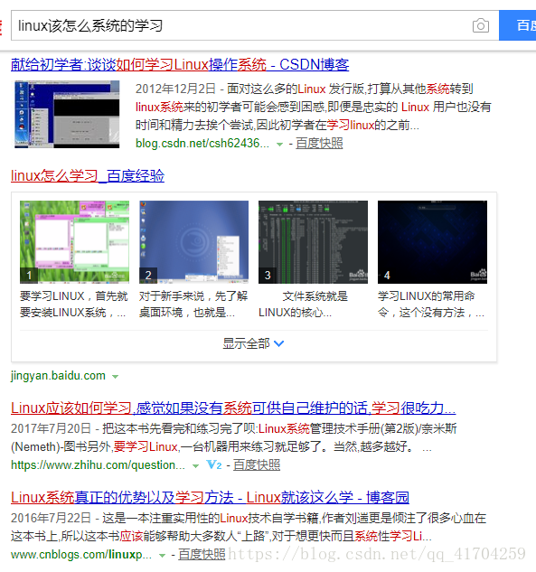536x572 pixels.
Task: Open the linux怎么学习_百度经验 result title
Action: click(88, 176)
